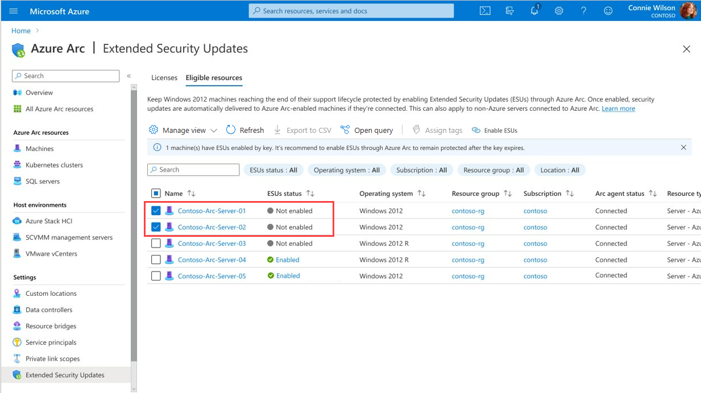Click the sidebar vertical scrollbar
701x393 pixels.
point(134,225)
